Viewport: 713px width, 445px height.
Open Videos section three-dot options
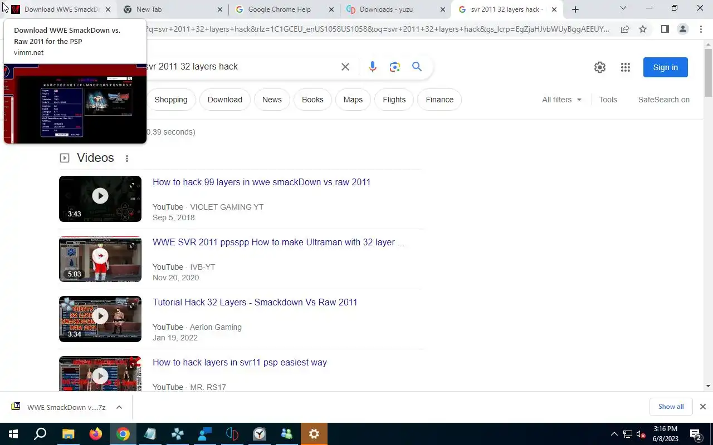point(127,159)
